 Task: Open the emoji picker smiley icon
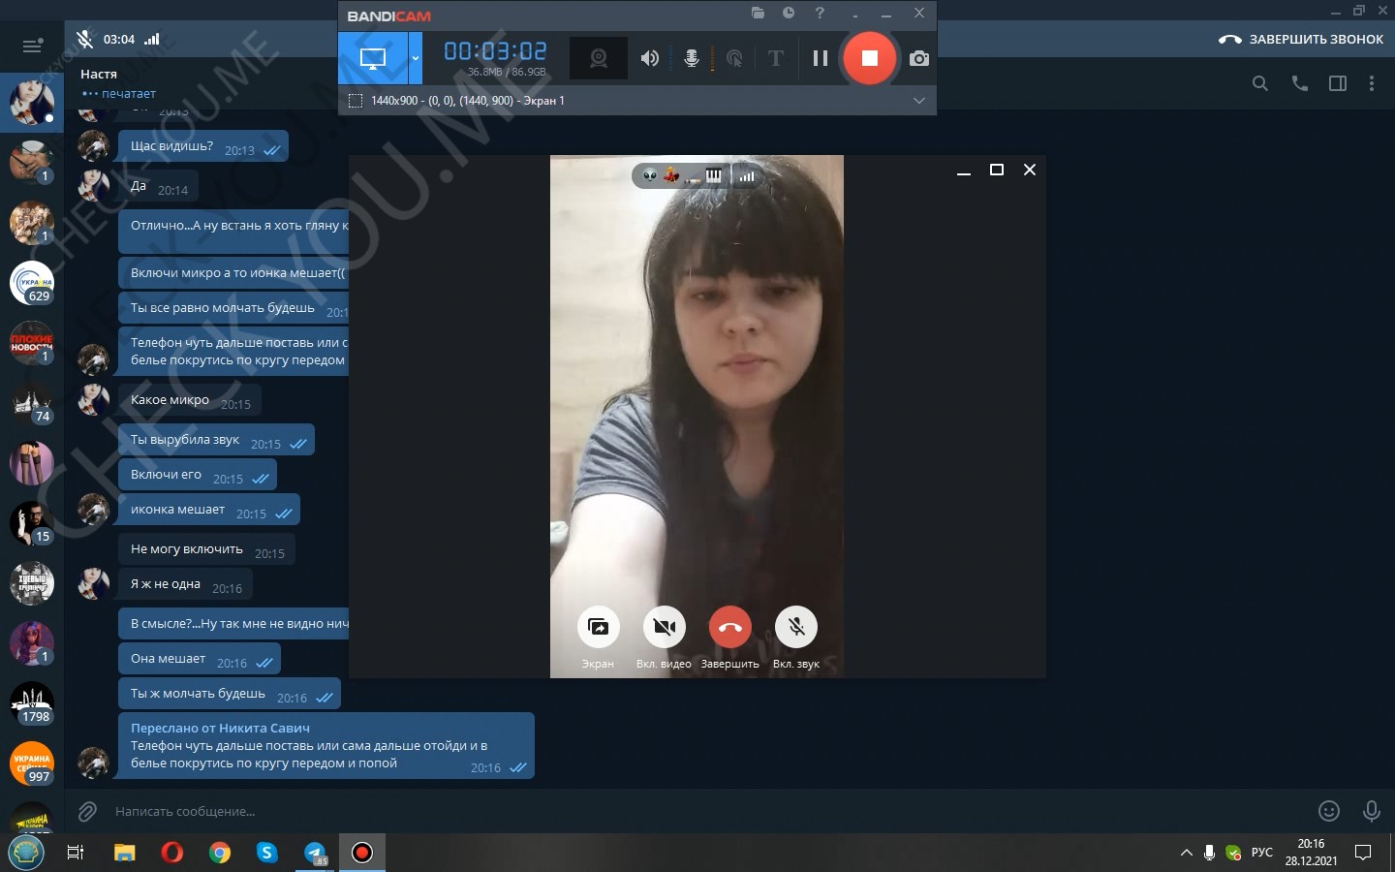pos(1329,811)
